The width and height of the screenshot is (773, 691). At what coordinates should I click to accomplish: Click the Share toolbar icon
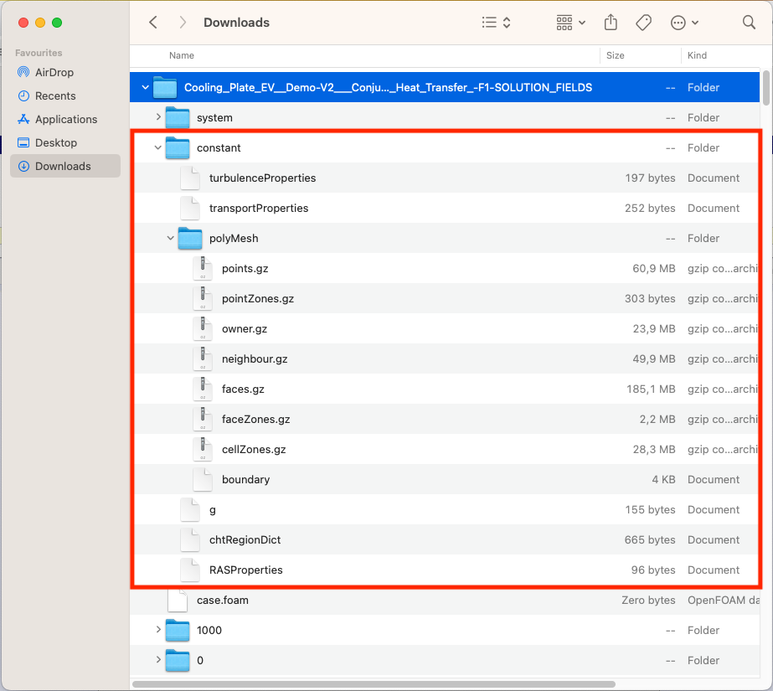[611, 22]
